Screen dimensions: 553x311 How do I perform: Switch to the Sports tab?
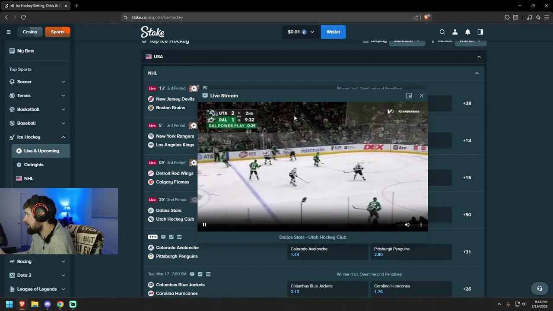(57, 32)
